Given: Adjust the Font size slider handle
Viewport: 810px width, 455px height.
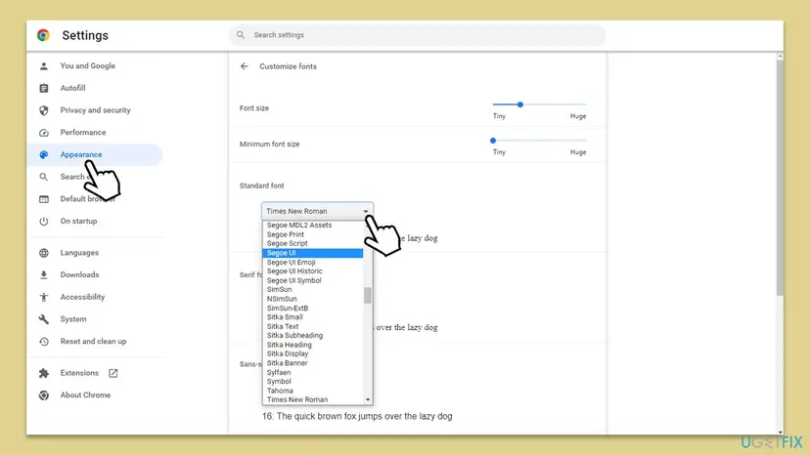Looking at the screenshot, I should tap(520, 104).
